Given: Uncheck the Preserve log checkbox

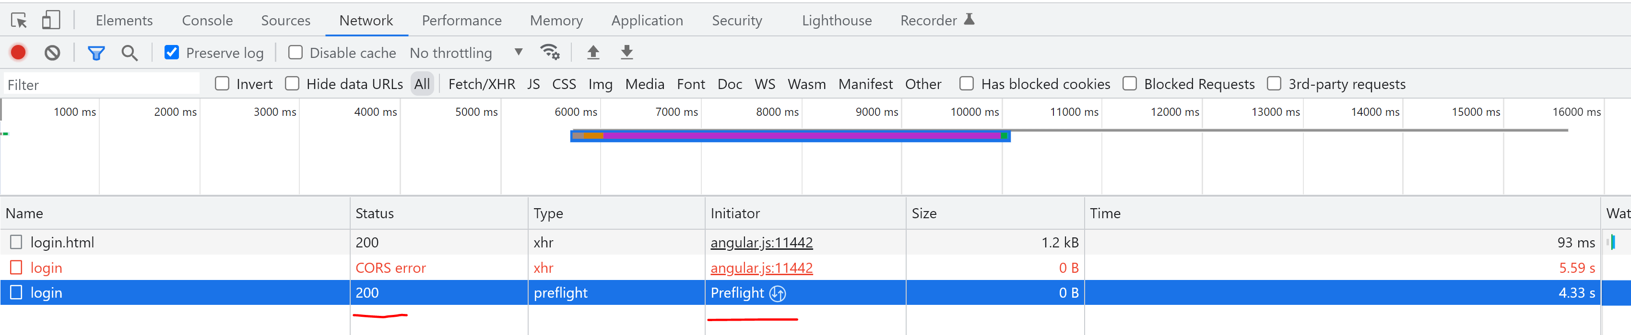Looking at the screenshot, I should [x=172, y=53].
